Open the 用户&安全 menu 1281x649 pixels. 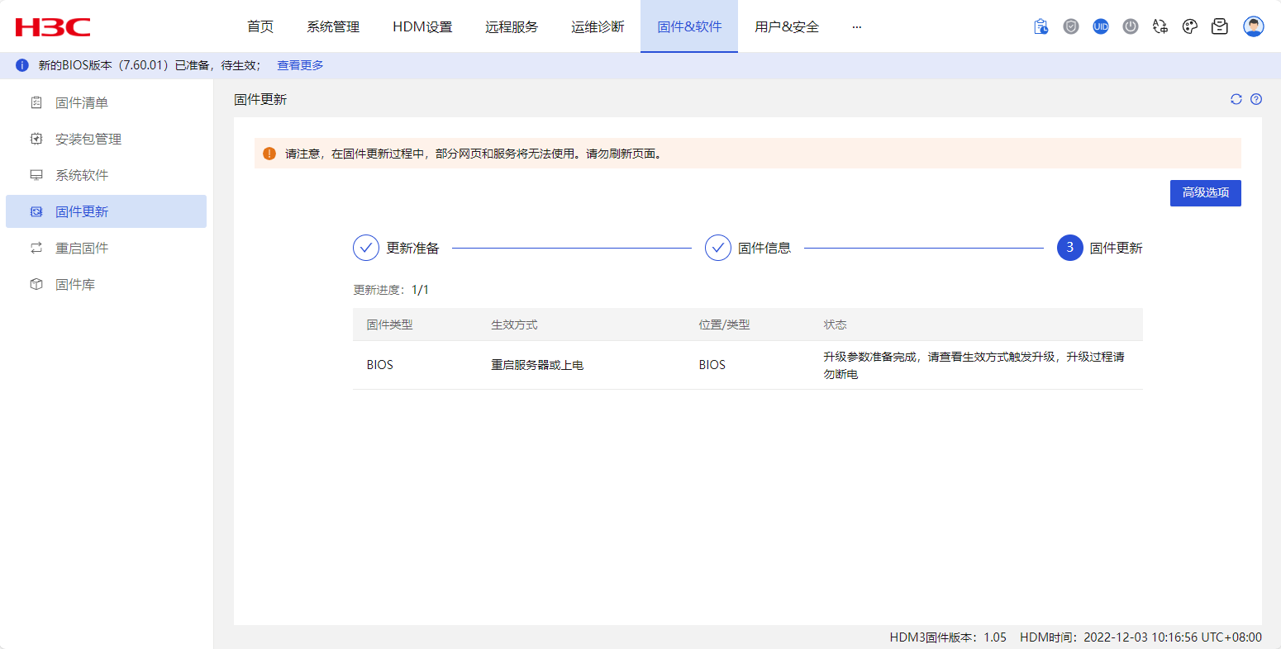click(787, 26)
